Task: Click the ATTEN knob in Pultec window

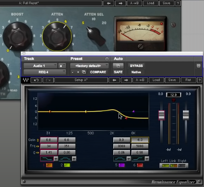Action: pos(57,37)
